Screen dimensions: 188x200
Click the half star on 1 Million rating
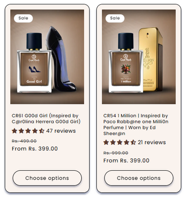click(x=133, y=142)
